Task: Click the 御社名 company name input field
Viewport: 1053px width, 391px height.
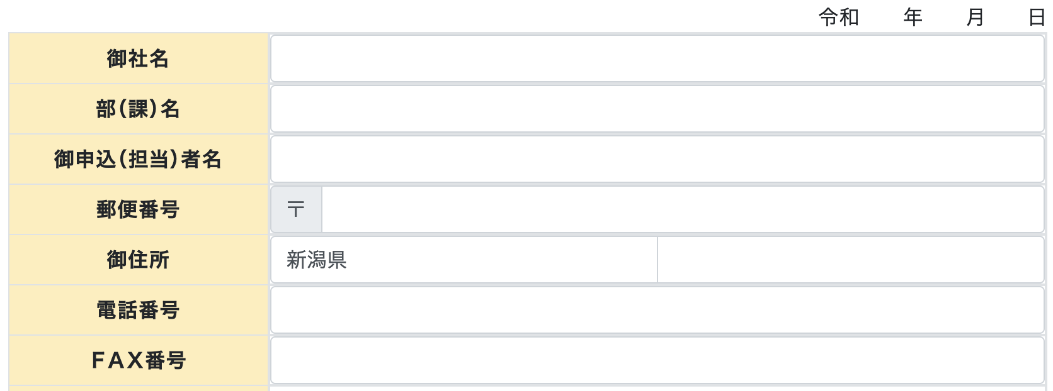Action: [657, 58]
